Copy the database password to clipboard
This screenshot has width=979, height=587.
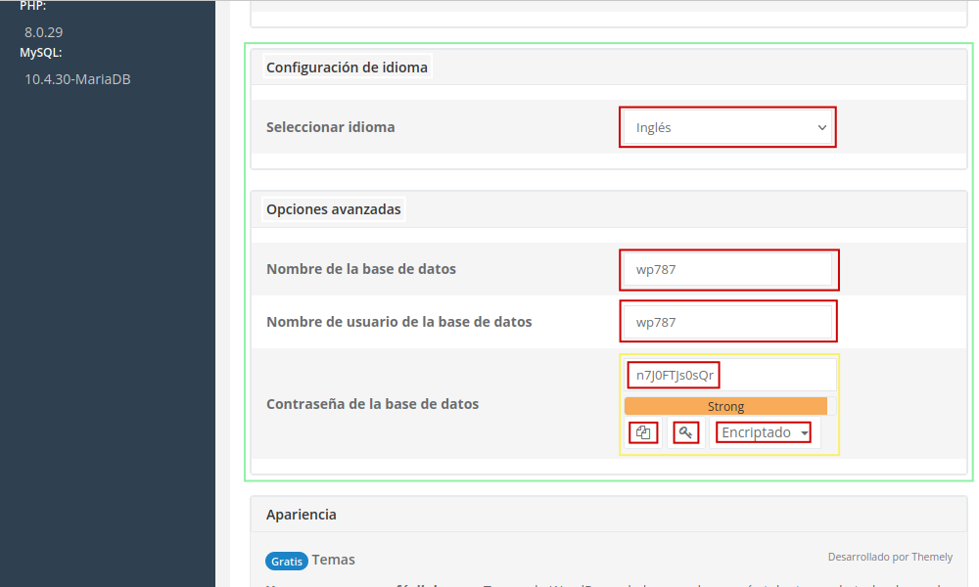coord(643,432)
